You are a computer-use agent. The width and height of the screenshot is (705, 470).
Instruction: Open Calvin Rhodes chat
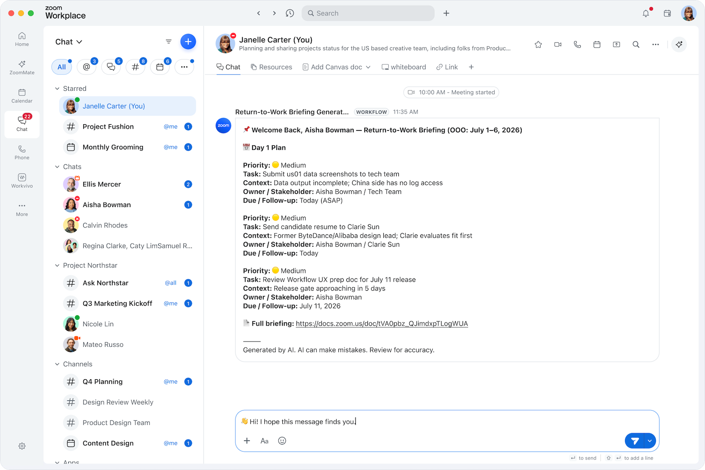pos(128,225)
